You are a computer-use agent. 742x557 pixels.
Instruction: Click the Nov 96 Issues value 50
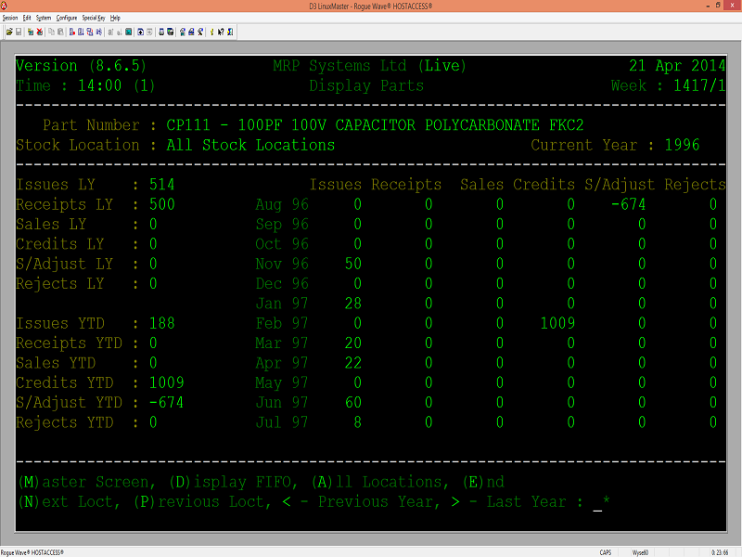[x=353, y=264]
